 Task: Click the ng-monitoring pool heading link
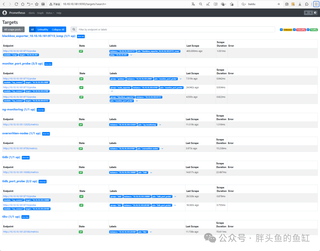click(19, 110)
